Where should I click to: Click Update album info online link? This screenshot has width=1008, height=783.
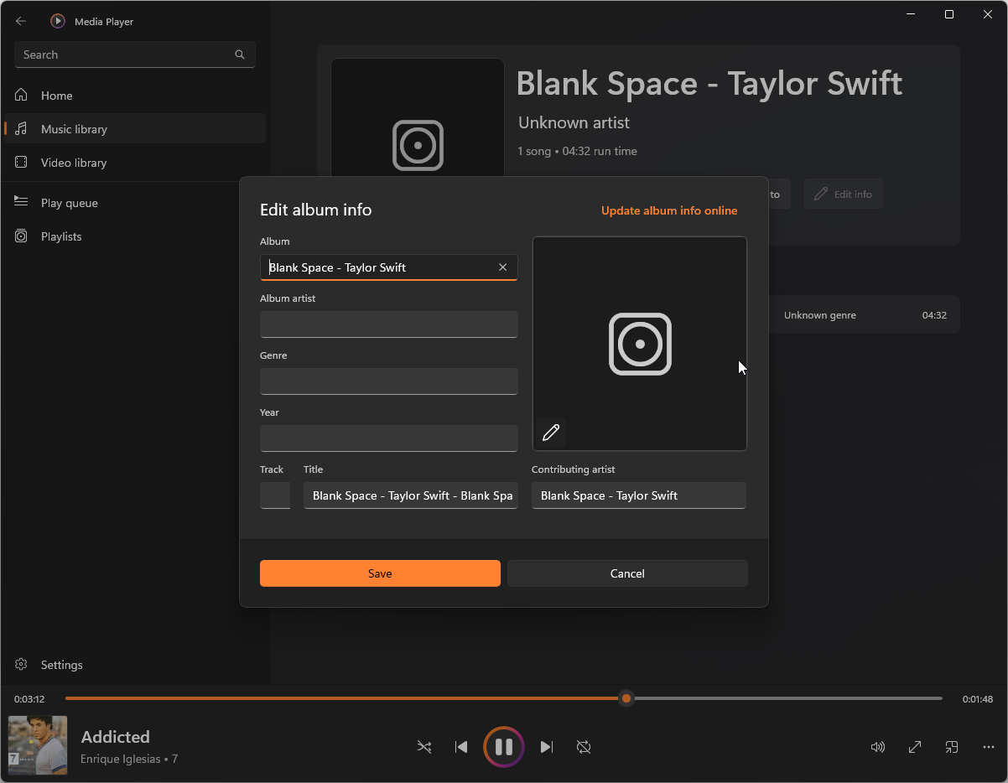click(x=669, y=210)
